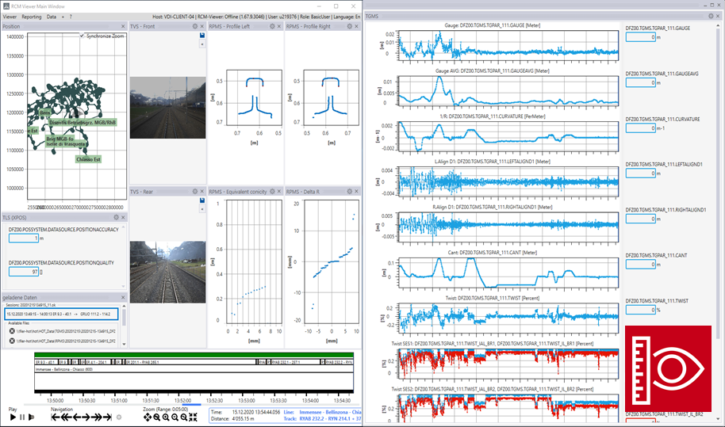The height and width of the screenshot is (427, 725).
Task: Click the zoom-in plus magnifier
Action: pyautogui.click(x=166, y=417)
